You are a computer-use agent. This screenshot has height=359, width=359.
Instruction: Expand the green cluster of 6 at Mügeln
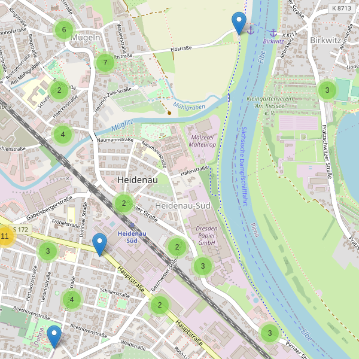(x=64, y=30)
